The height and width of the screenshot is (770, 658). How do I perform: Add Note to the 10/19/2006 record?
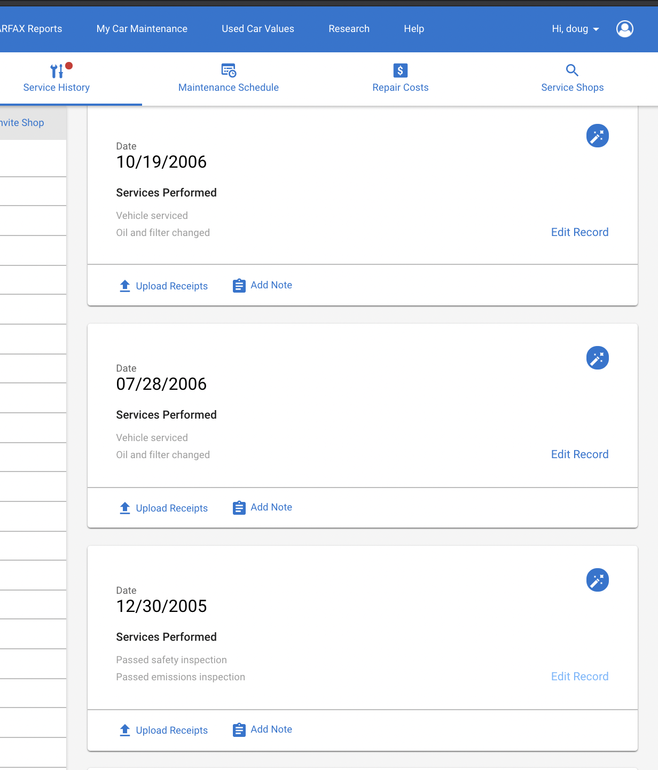pos(262,285)
